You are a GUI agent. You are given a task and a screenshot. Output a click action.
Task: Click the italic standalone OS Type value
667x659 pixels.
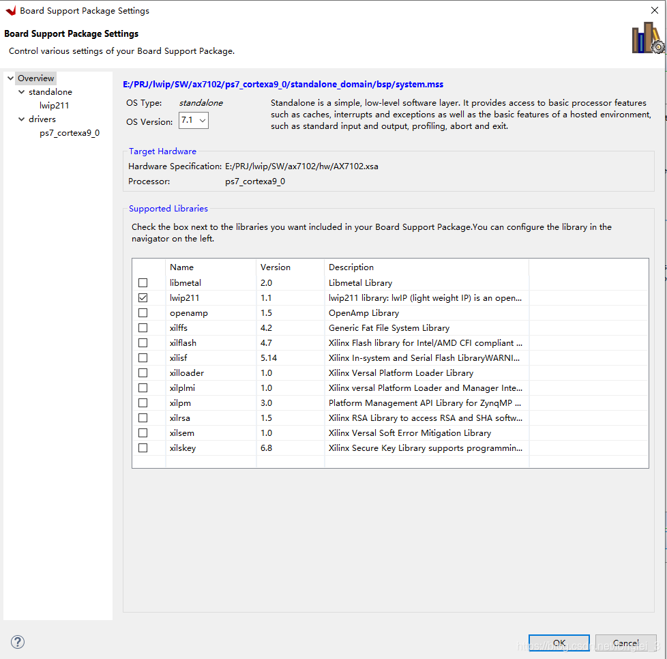(x=201, y=103)
